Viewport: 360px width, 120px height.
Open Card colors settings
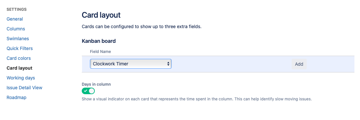click(19, 58)
